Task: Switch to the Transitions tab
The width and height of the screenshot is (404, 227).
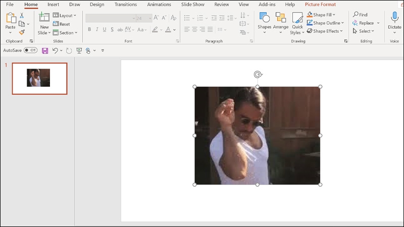Action: point(125,5)
